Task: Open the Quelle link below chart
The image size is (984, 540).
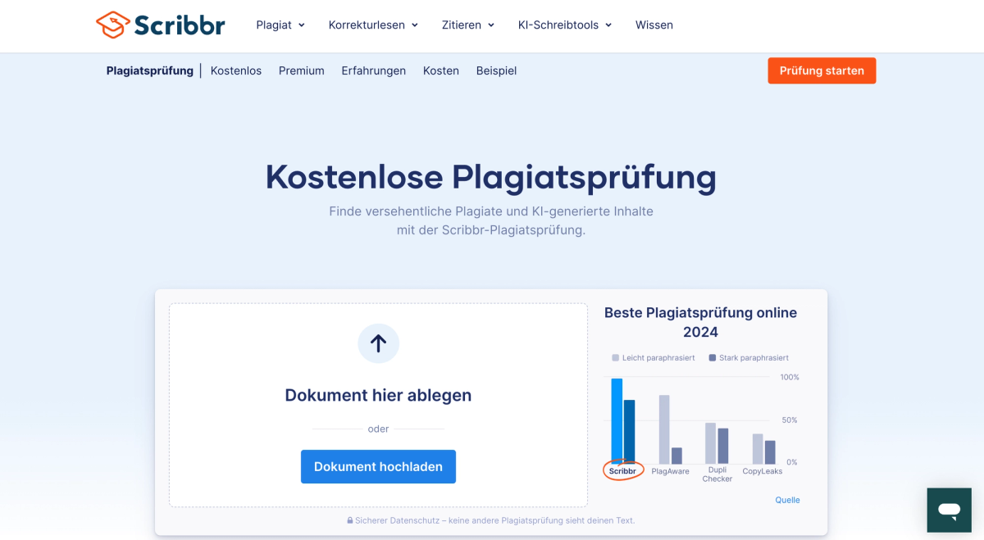Action: coord(787,500)
